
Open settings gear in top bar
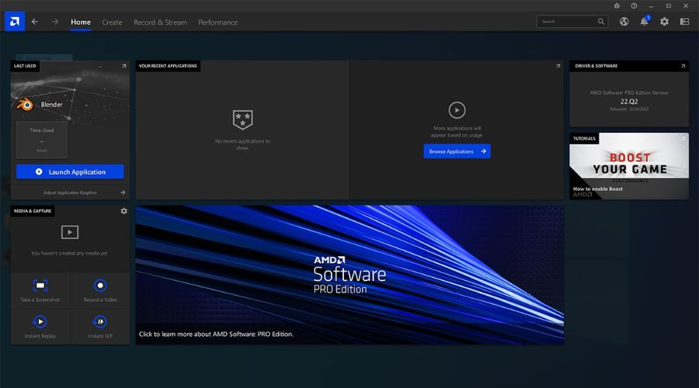(664, 22)
